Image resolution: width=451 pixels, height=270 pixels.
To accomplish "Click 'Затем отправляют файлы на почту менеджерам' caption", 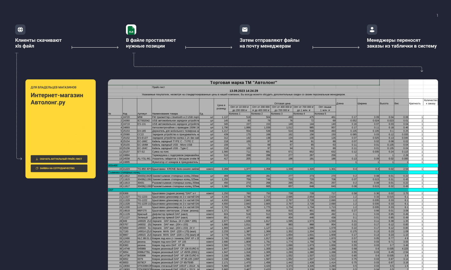I will pos(269,43).
